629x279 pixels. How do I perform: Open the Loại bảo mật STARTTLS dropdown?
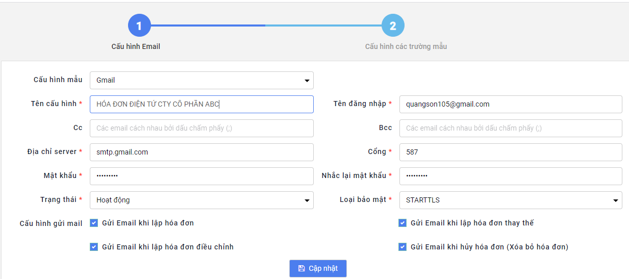click(x=511, y=200)
